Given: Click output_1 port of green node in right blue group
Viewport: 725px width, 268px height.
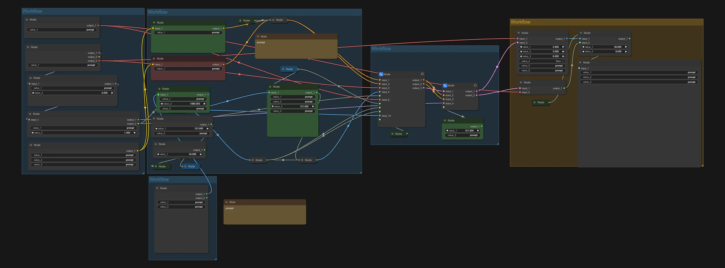Looking at the screenshot, I should (482, 126).
